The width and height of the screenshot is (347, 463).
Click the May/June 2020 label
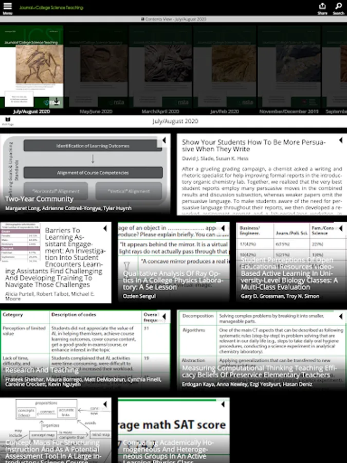click(x=96, y=112)
